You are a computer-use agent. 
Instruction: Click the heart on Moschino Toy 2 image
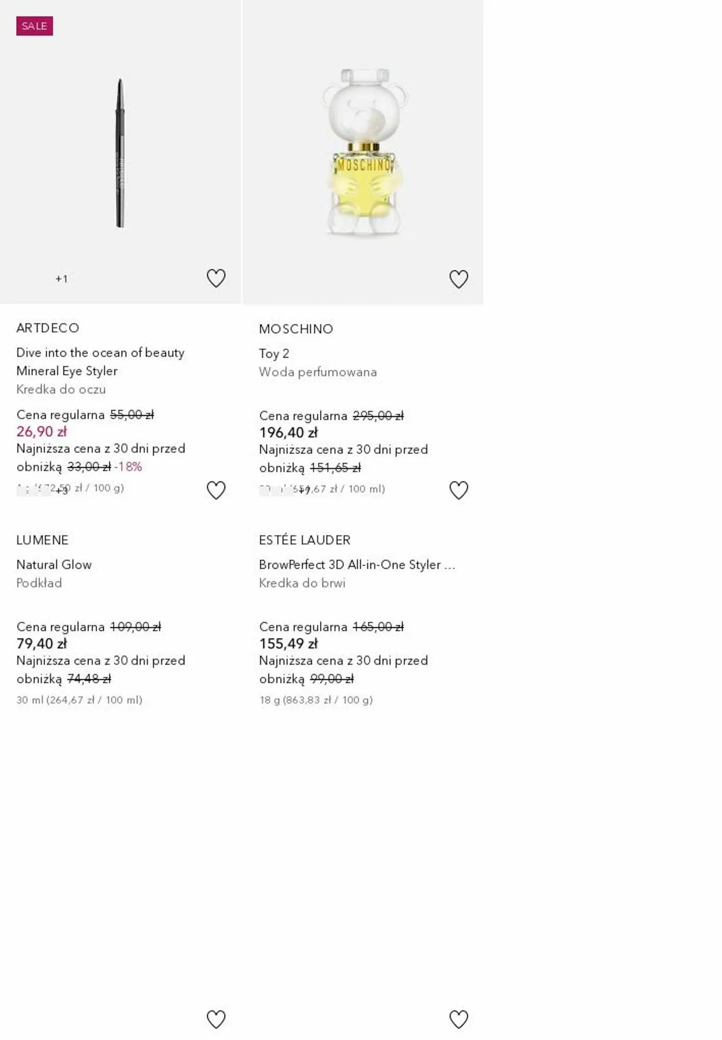click(459, 279)
